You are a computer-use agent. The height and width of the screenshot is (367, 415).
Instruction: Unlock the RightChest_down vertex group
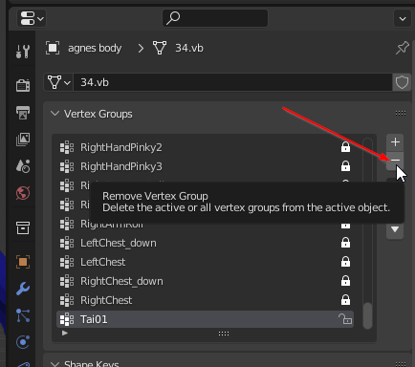[345, 281]
